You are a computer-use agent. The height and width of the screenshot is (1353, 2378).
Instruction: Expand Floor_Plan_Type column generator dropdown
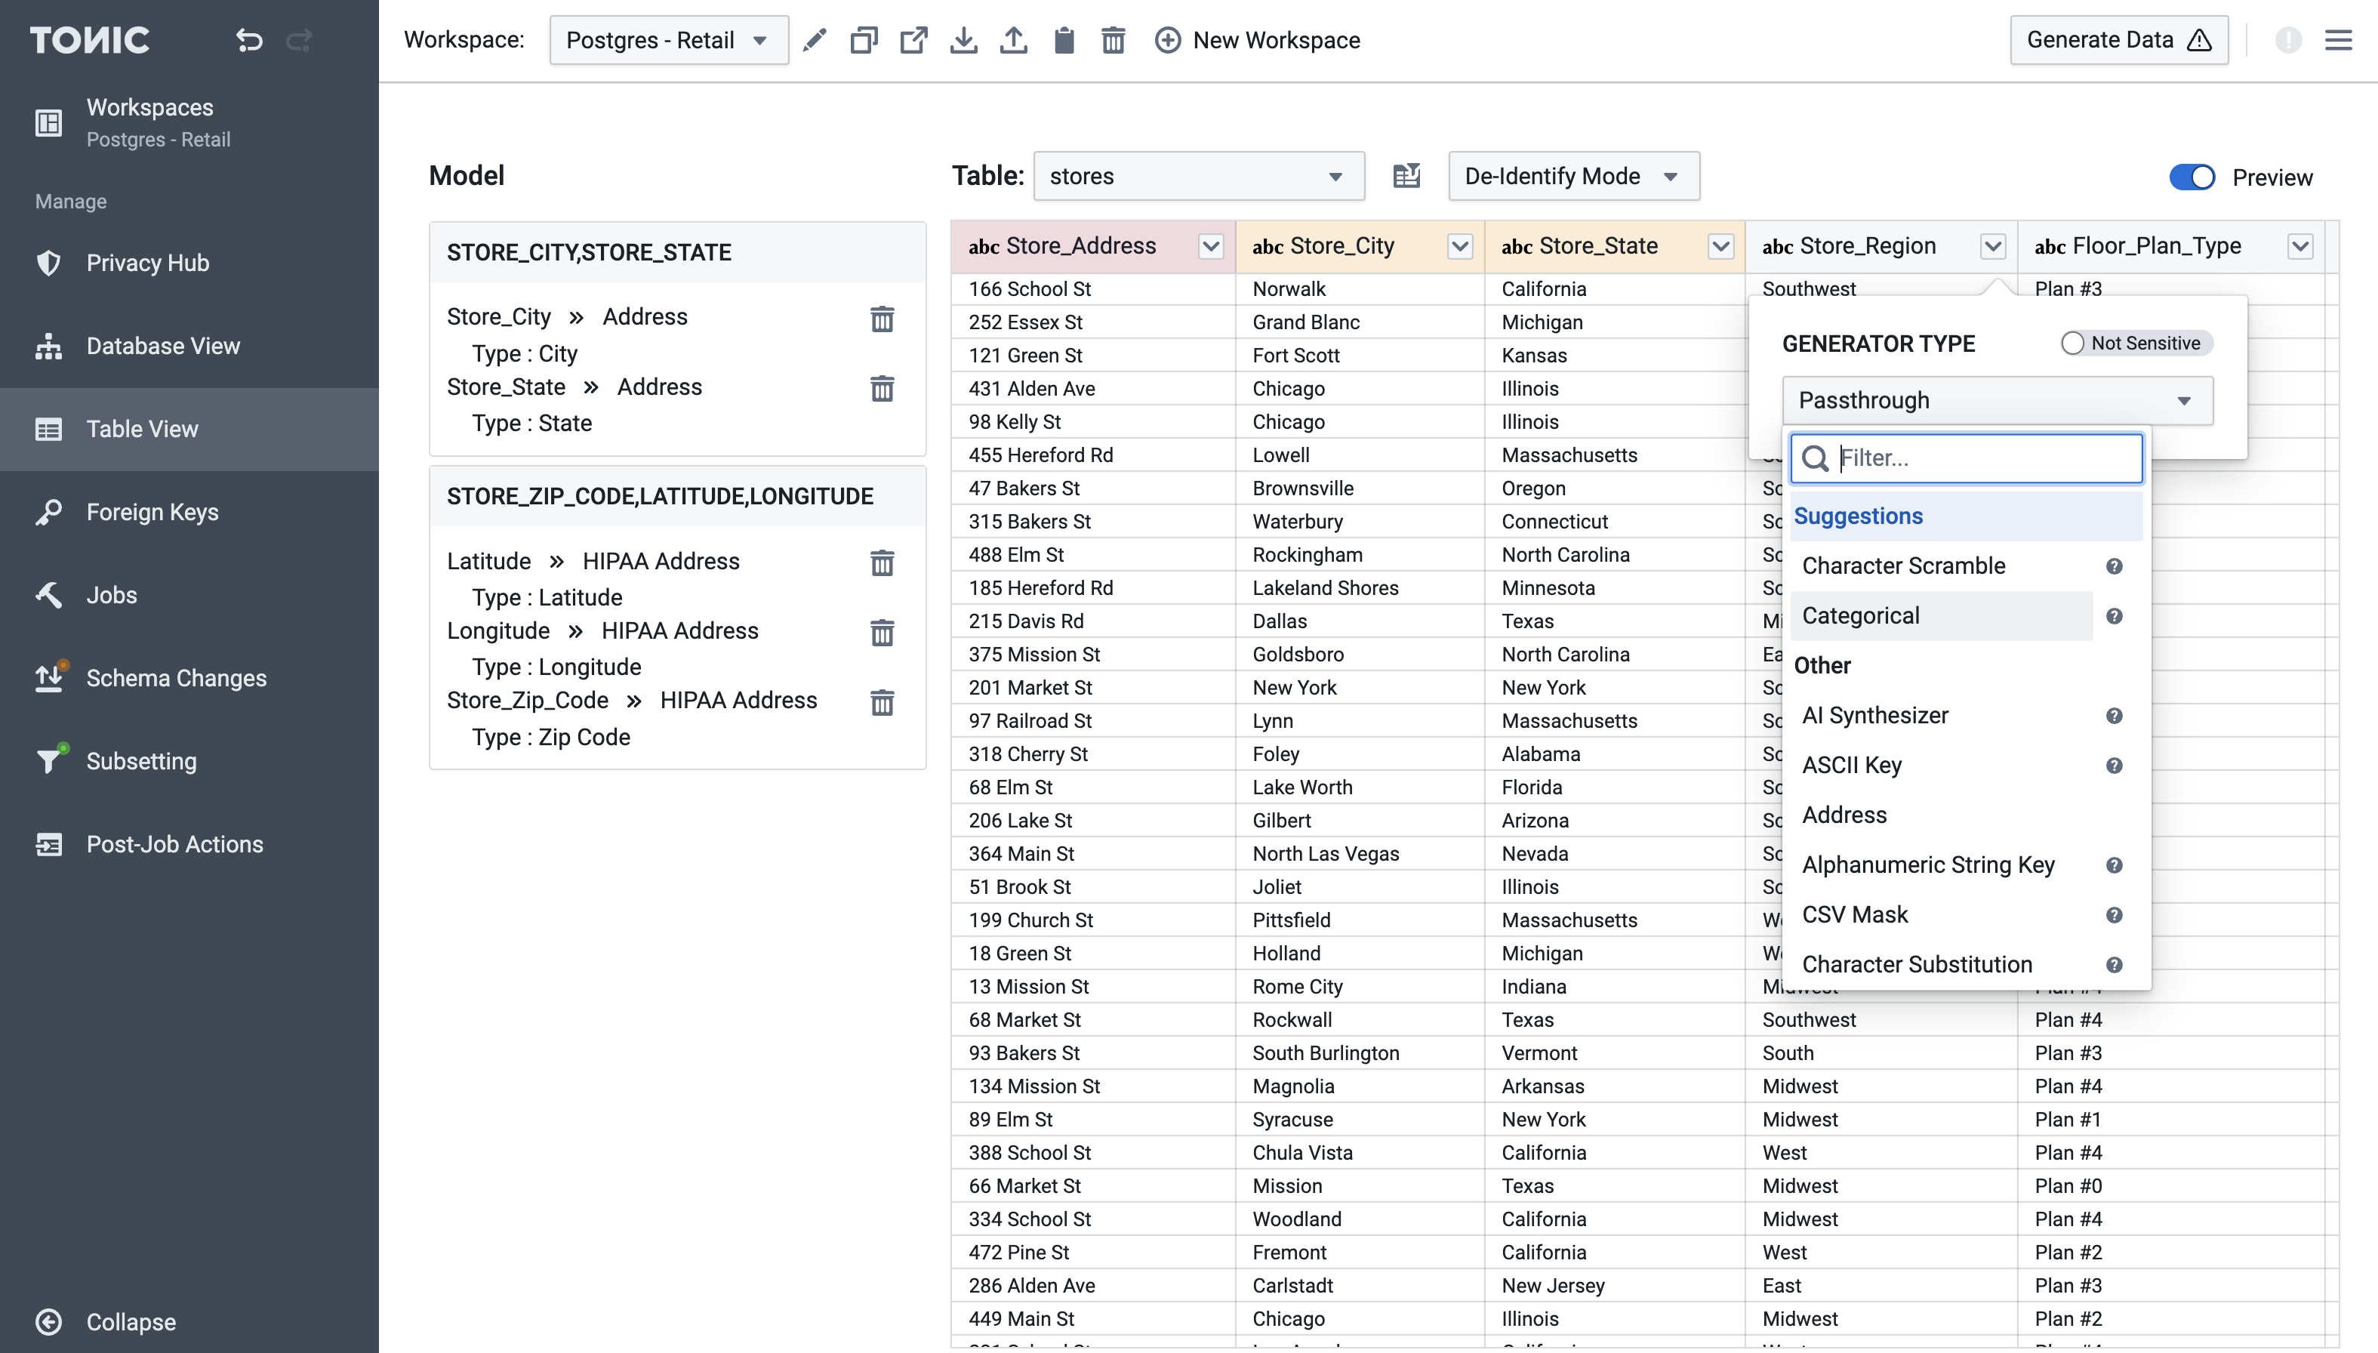coord(2300,246)
